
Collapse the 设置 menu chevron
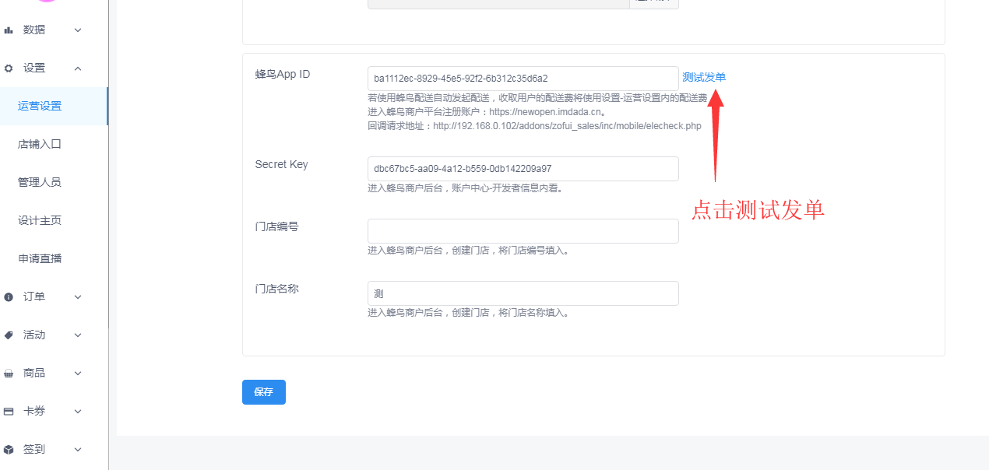point(78,68)
